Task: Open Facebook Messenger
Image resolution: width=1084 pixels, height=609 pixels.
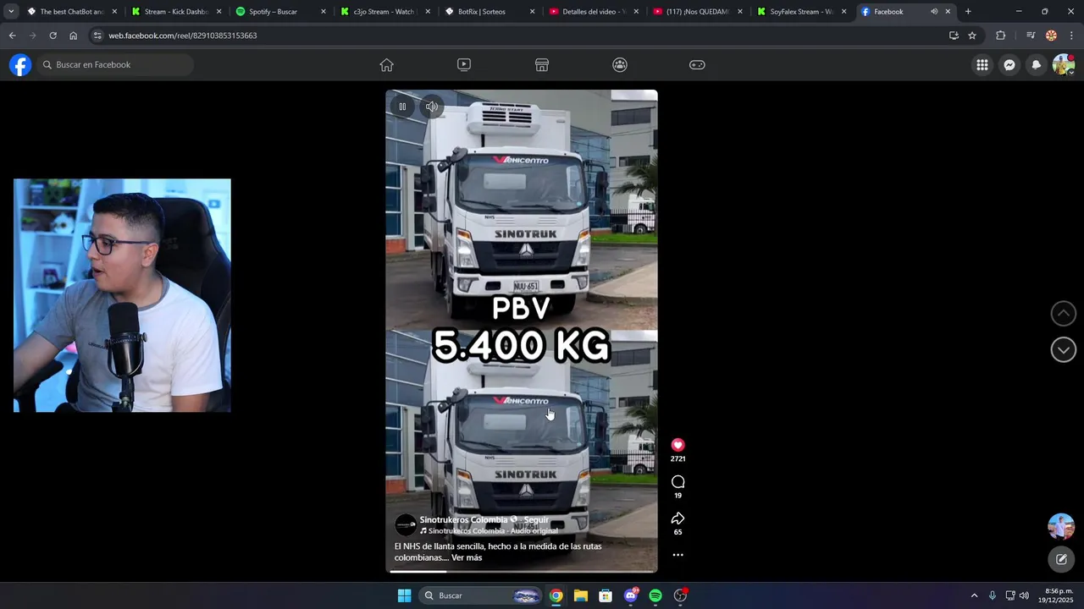Action: (x=1009, y=65)
